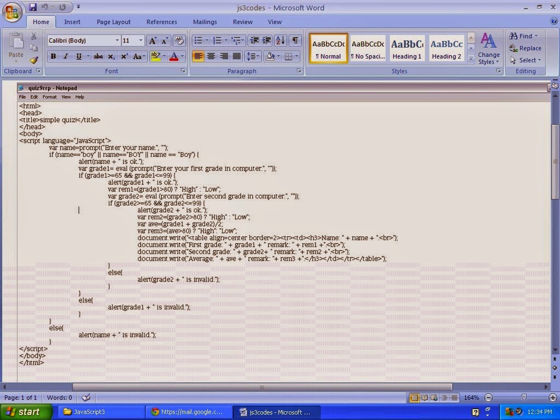Apply yellow text highlight color
This screenshot has width=560, height=420.
point(155,56)
